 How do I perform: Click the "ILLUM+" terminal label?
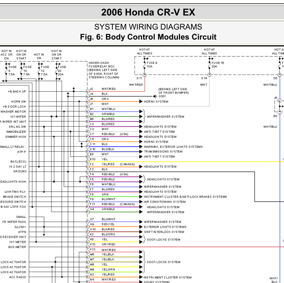[20, 227]
